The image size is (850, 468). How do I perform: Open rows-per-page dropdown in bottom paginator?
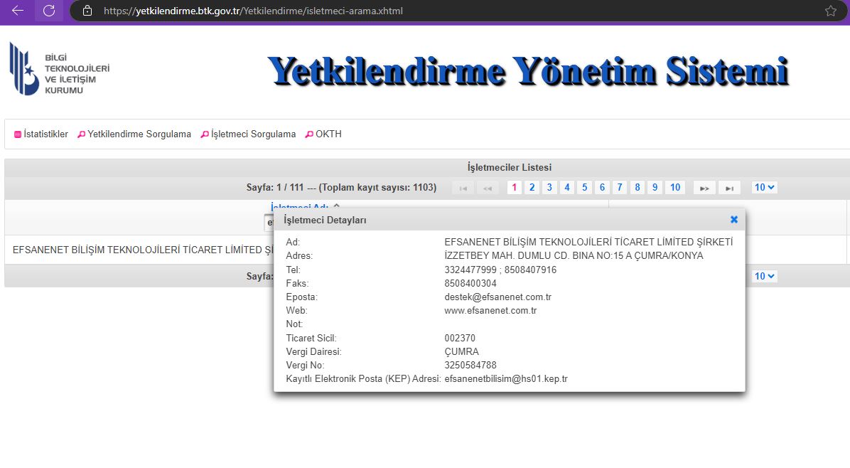tap(764, 277)
